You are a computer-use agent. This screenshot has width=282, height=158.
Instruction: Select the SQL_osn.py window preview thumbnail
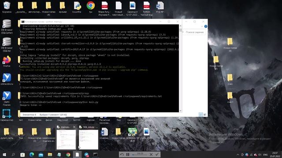tap(89, 140)
